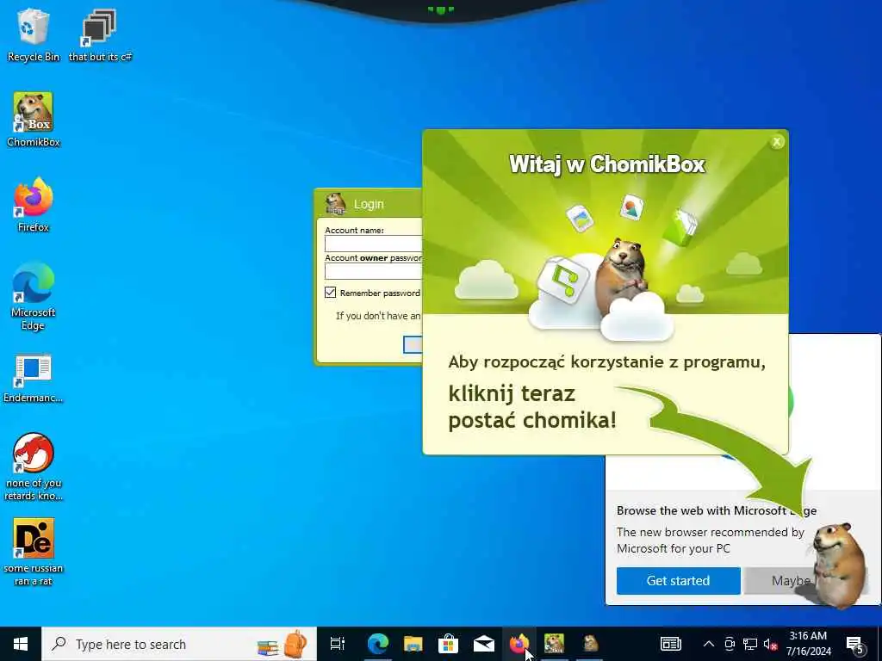Close the Witaj w ChomikBox welcome popup
Screen dimensions: 882x661
click(x=777, y=142)
